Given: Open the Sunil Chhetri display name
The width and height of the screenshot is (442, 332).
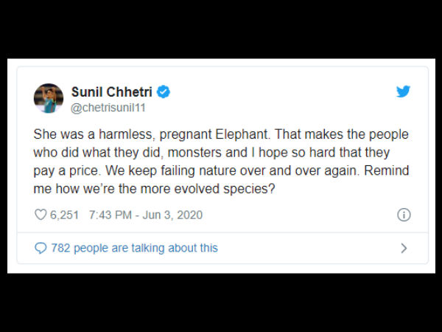Looking at the screenshot, I should pyautogui.click(x=113, y=92).
